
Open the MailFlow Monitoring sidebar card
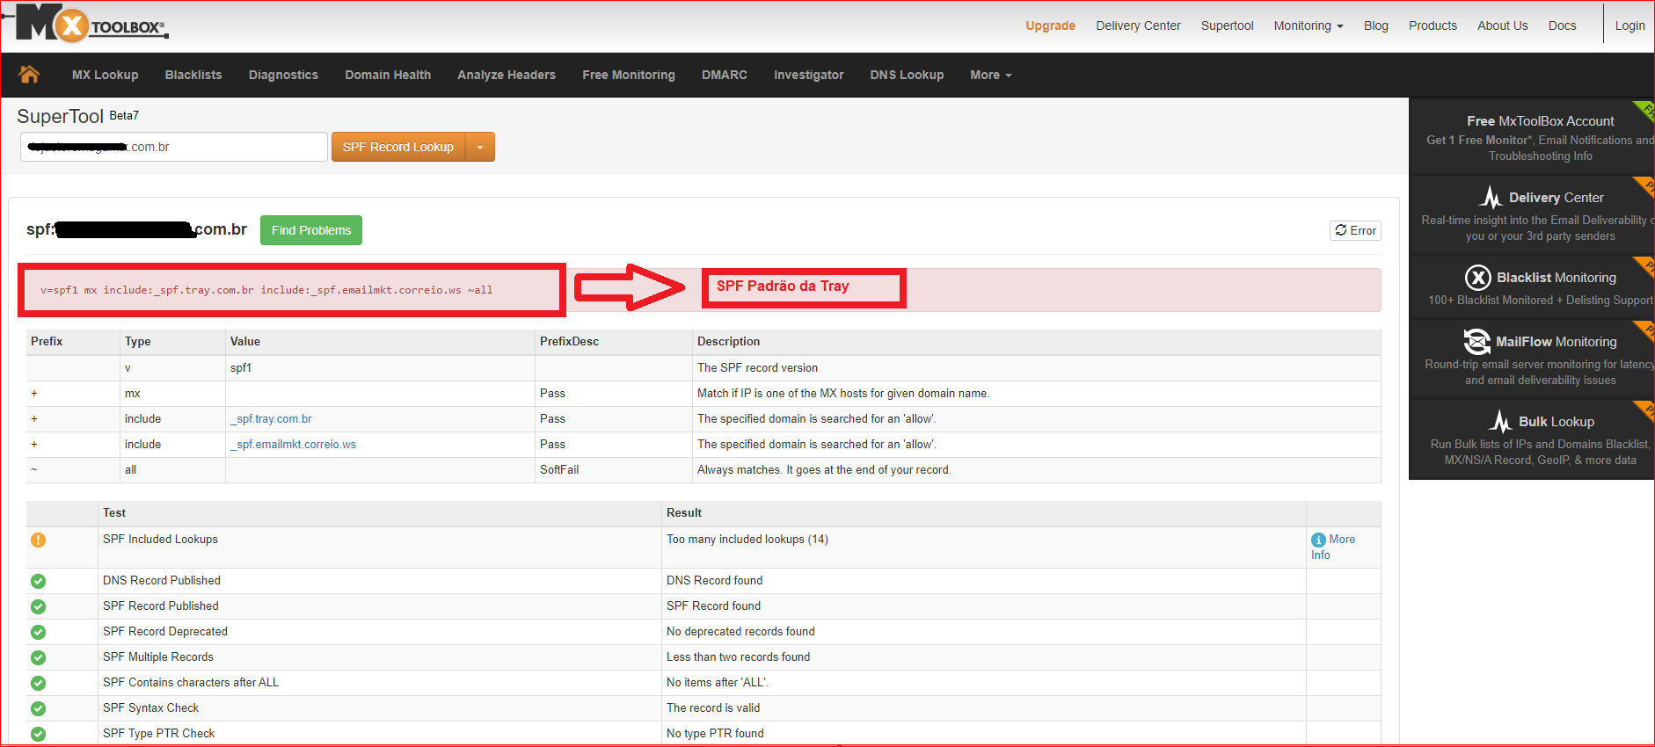pyautogui.click(x=1532, y=359)
